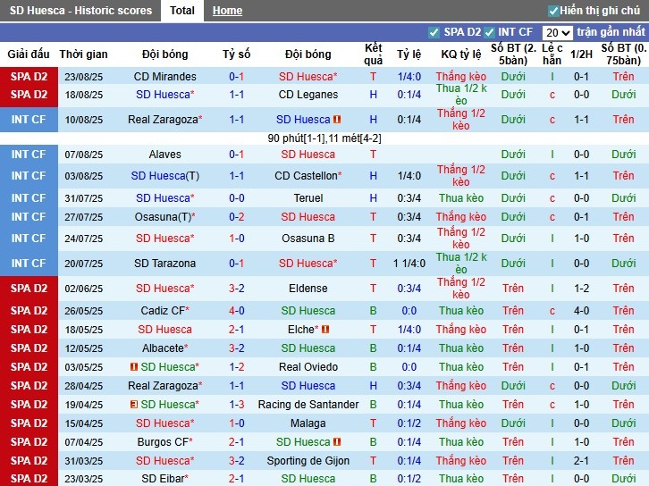Screen dimensions: 649x486
Task: Click odds 0:1/2 on Malaga row
Action: pos(409,423)
